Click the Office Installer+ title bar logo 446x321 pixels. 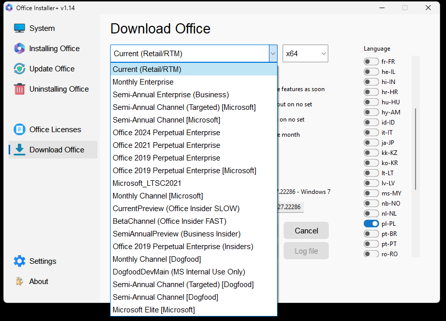[9, 8]
